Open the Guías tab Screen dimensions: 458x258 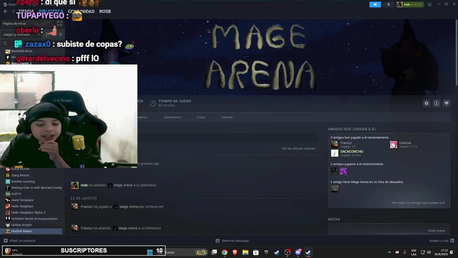(x=201, y=117)
